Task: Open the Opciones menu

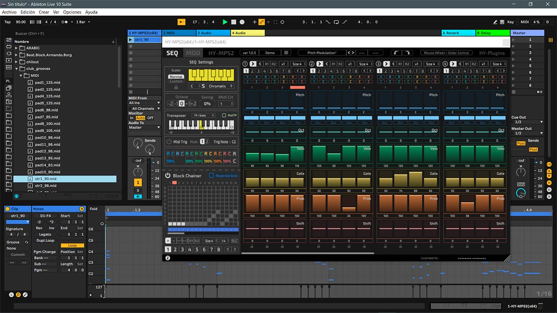Action: coord(72,12)
